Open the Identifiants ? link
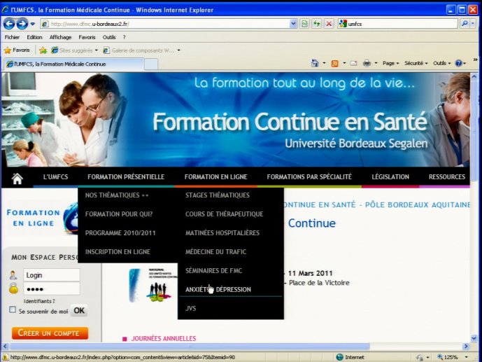 (39, 301)
